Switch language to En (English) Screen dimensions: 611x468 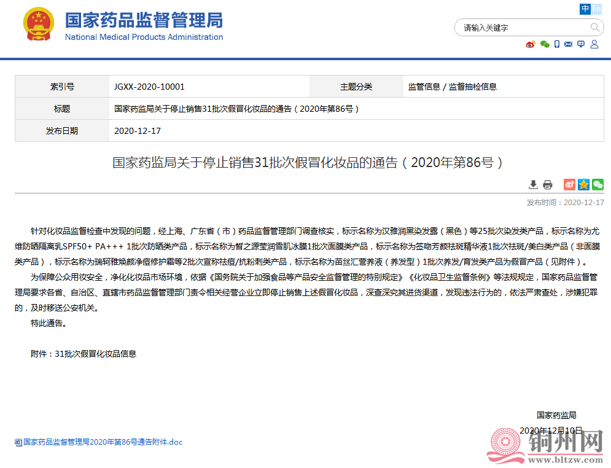coord(596,9)
